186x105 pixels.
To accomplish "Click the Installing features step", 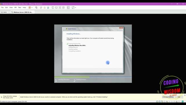I will 73,47.
